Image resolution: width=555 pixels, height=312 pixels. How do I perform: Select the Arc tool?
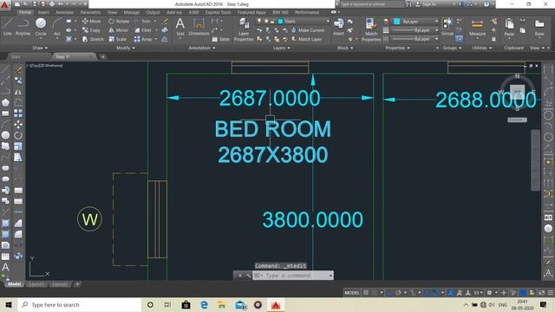[57, 27]
